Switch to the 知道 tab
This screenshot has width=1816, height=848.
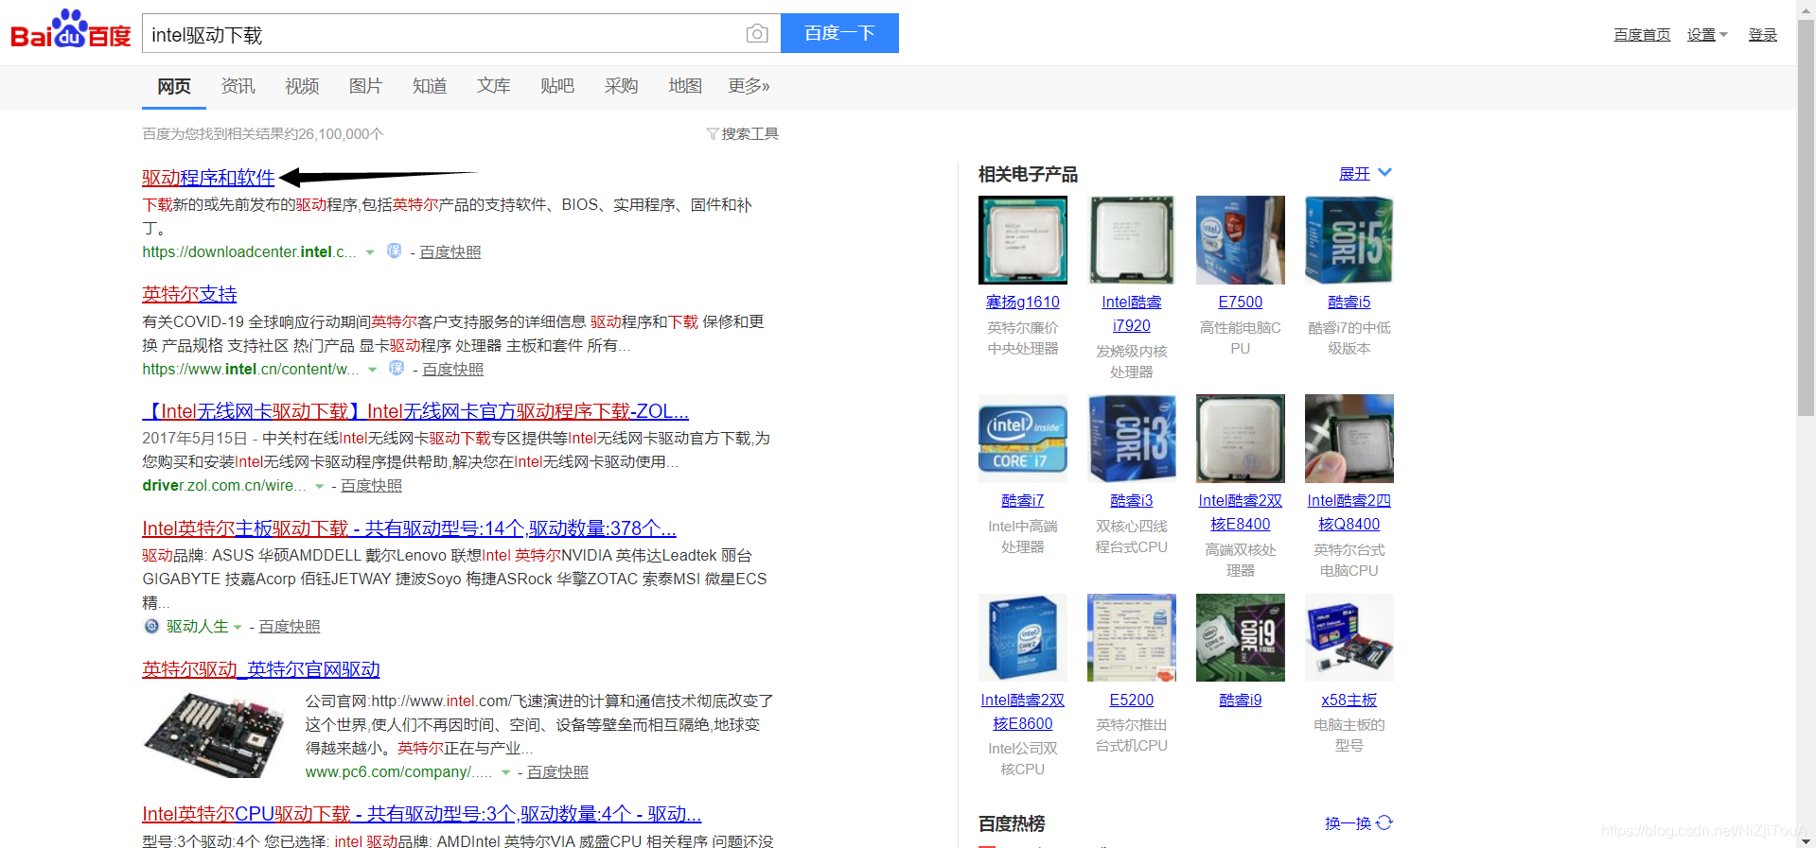coord(430,86)
